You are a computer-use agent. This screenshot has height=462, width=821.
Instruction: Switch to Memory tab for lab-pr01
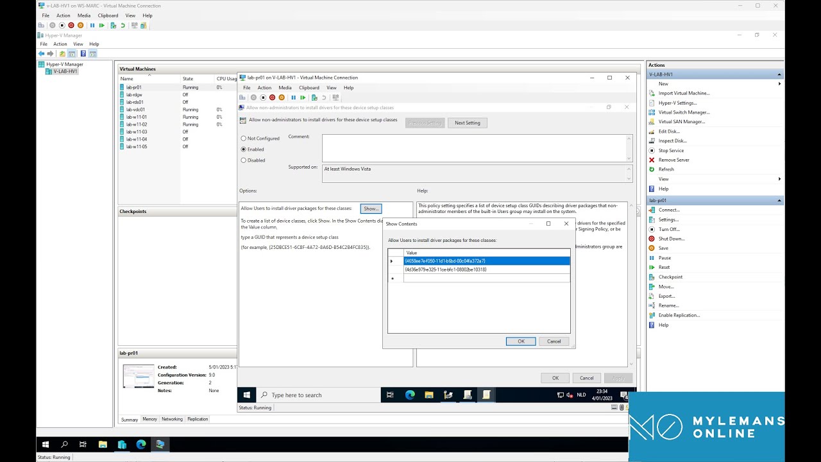[x=149, y=419]
